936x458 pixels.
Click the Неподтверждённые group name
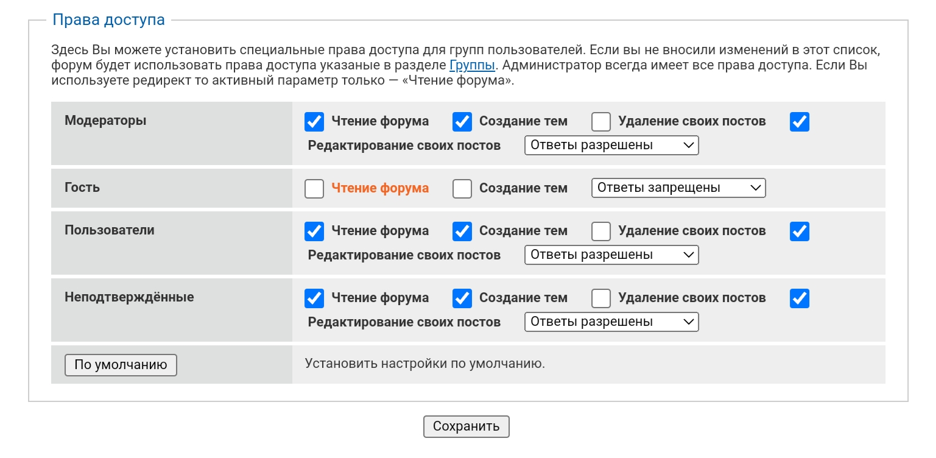pos(129,297)
